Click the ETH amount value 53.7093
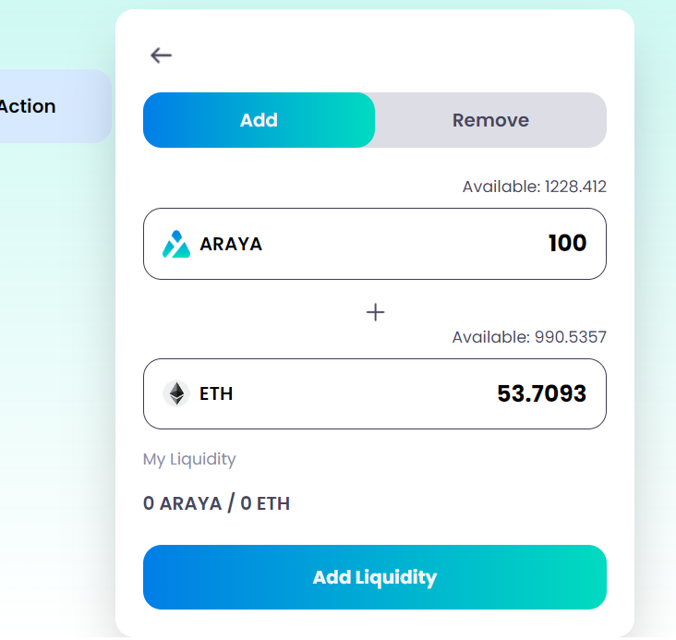 [x=541, y=393]
